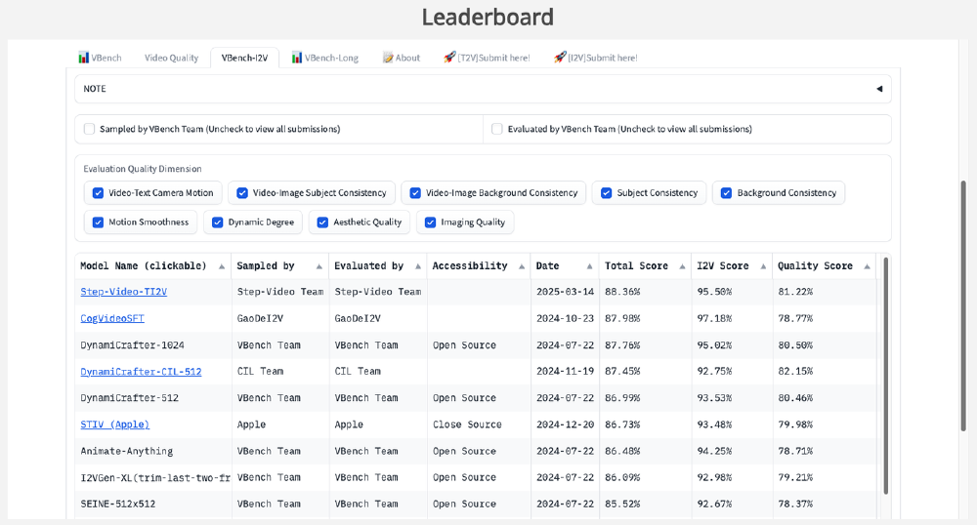Switch to the VBench-Long tab
This screenshot has width=977, height=525.
324,59
